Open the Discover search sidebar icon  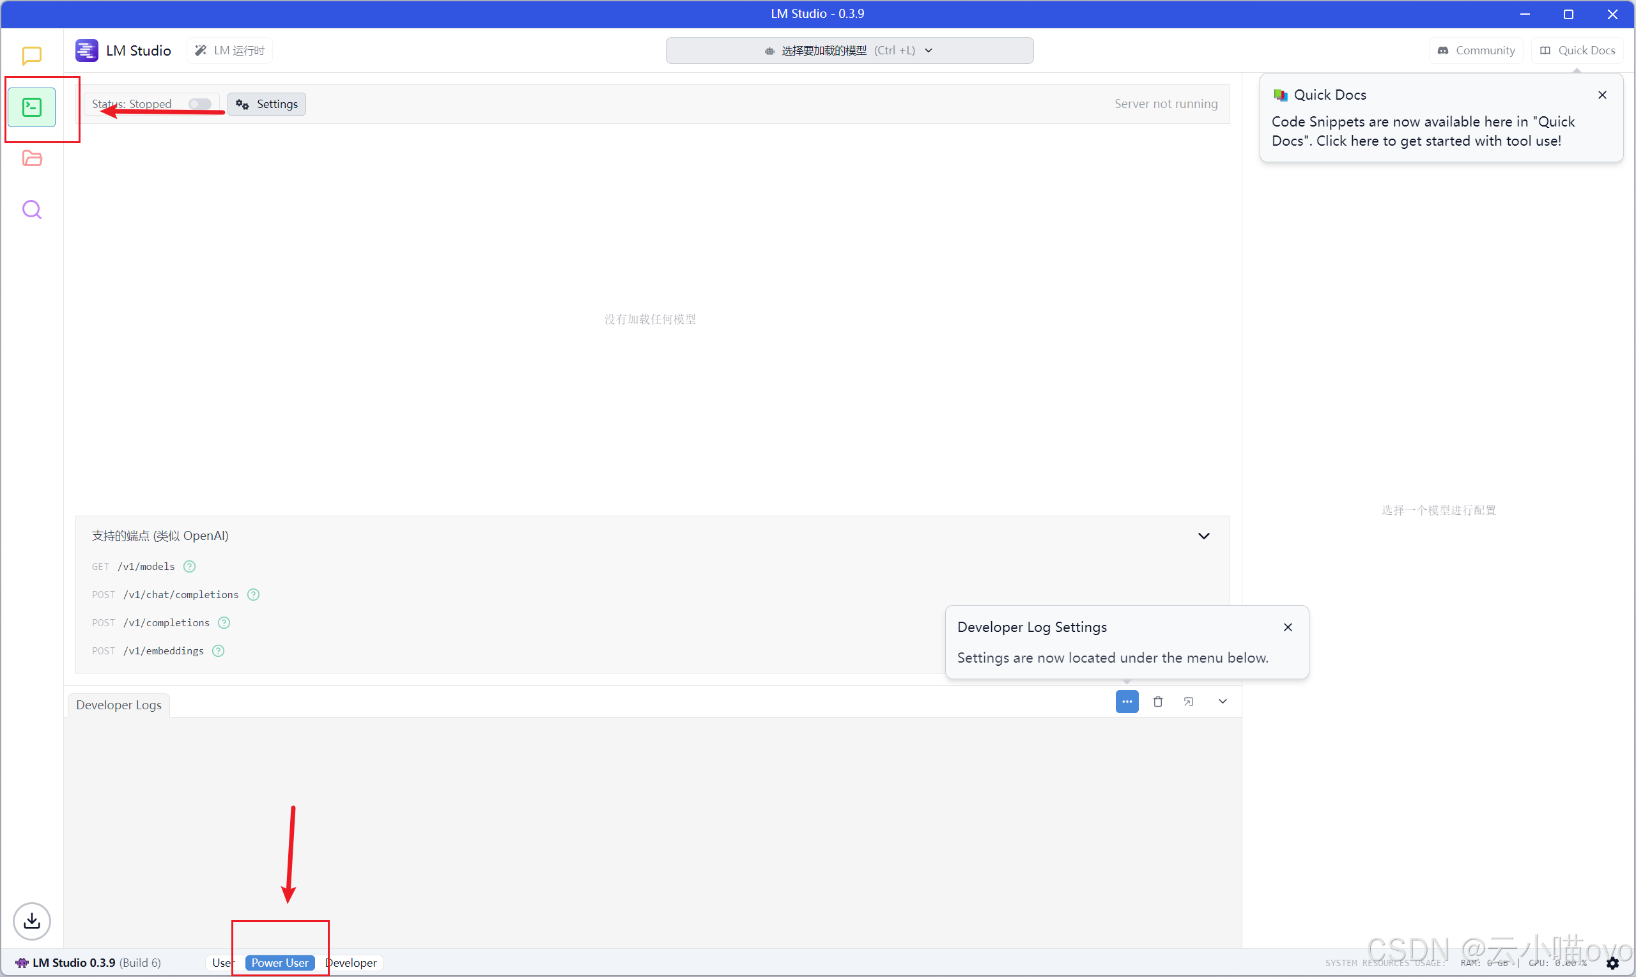tap(31, 210)
